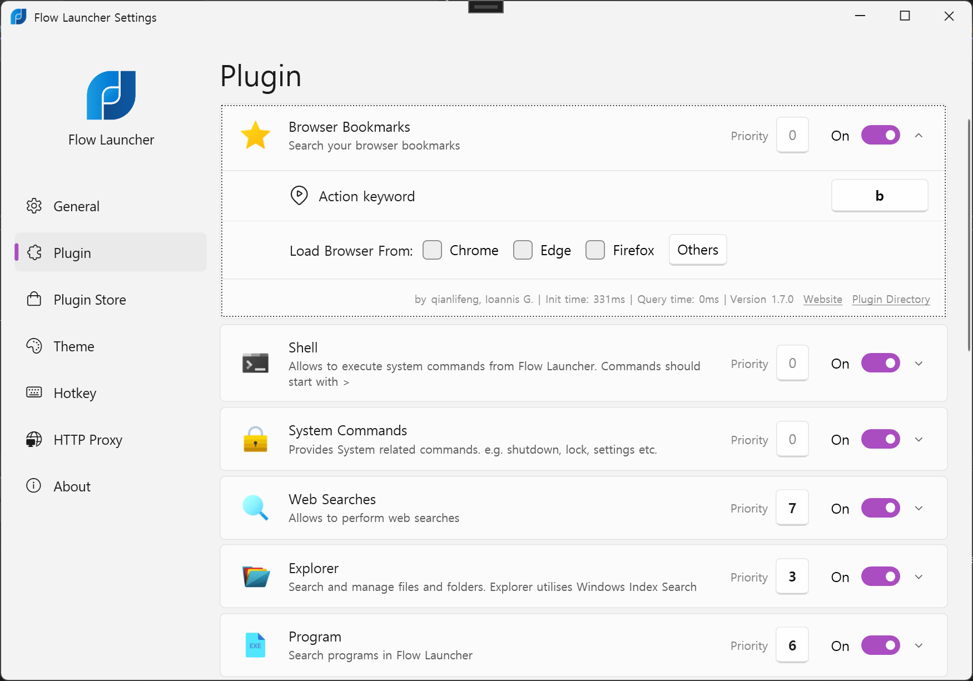Switch off the Web Searches plugin

tap(881, 508)
